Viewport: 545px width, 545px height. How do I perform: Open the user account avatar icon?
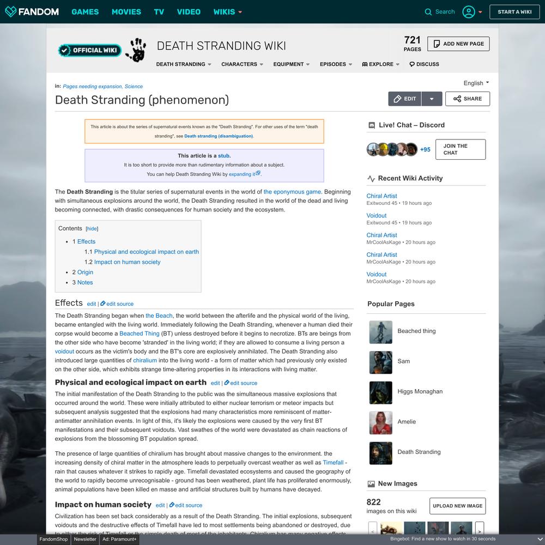468,12
